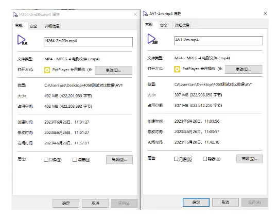Toggle read-only checkbox in AV1 dialog
The width and height of the screenshot is (278, 217).
click(176, 159)
